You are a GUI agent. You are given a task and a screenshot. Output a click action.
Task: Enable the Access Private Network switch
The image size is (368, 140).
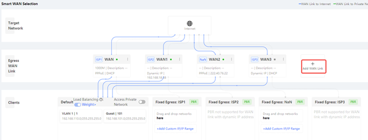142,102
